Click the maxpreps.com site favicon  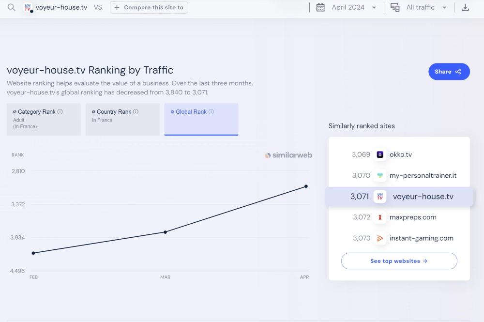380,217
